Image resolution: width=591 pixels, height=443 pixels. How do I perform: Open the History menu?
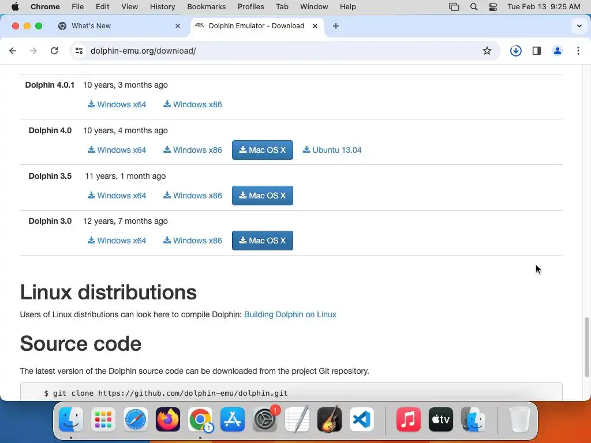[x=162, y=7]
